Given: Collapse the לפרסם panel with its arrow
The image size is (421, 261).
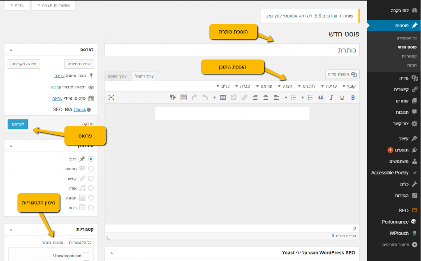Looking at the screenshot, I should pos(11,50).
